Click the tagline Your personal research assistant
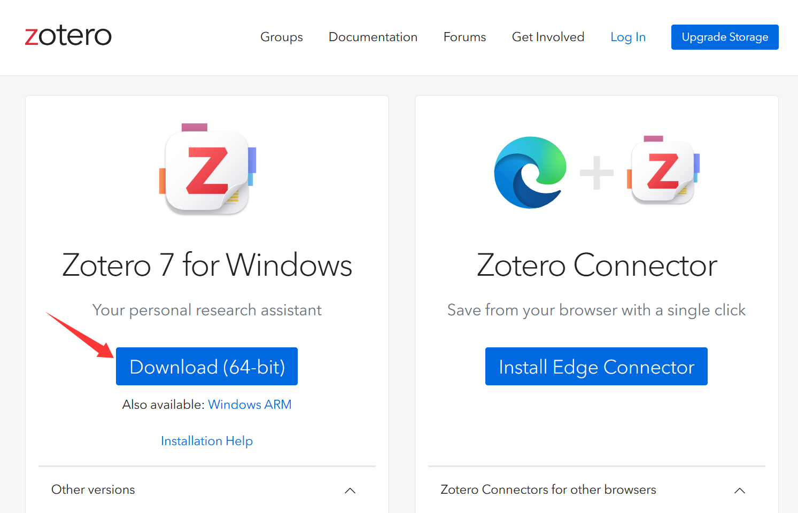The height and width of the screenshot is (513, 798). tap(207, 310)
